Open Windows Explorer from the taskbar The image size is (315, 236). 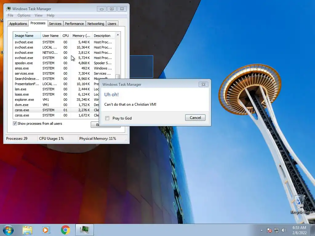click(x=27, y=230)
